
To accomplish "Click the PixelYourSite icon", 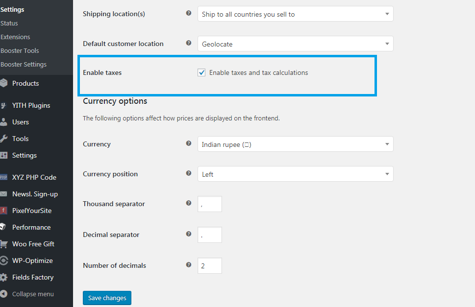I will (x=3, y=211).
